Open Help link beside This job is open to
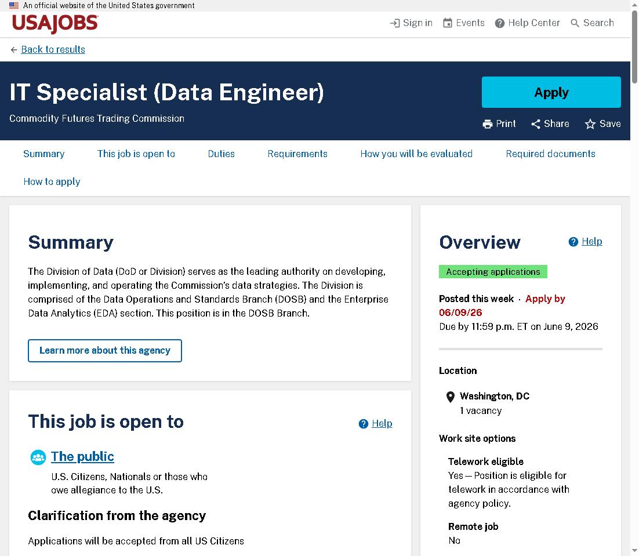 (x=382, y=424)
